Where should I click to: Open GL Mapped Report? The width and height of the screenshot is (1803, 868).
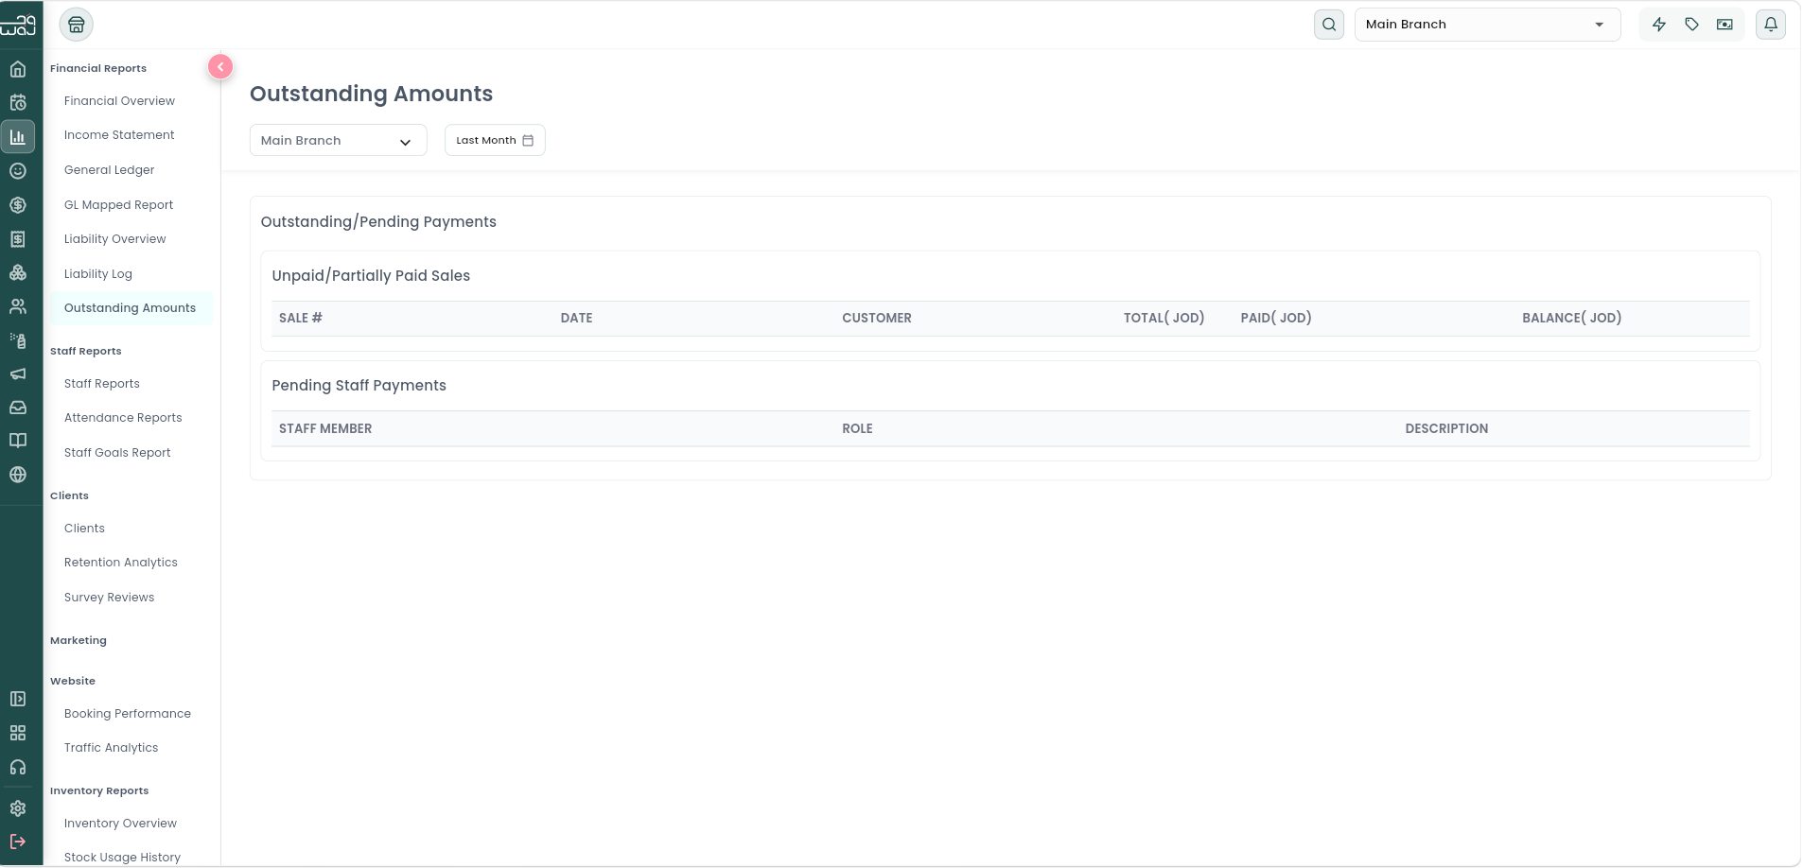point(118,205)
